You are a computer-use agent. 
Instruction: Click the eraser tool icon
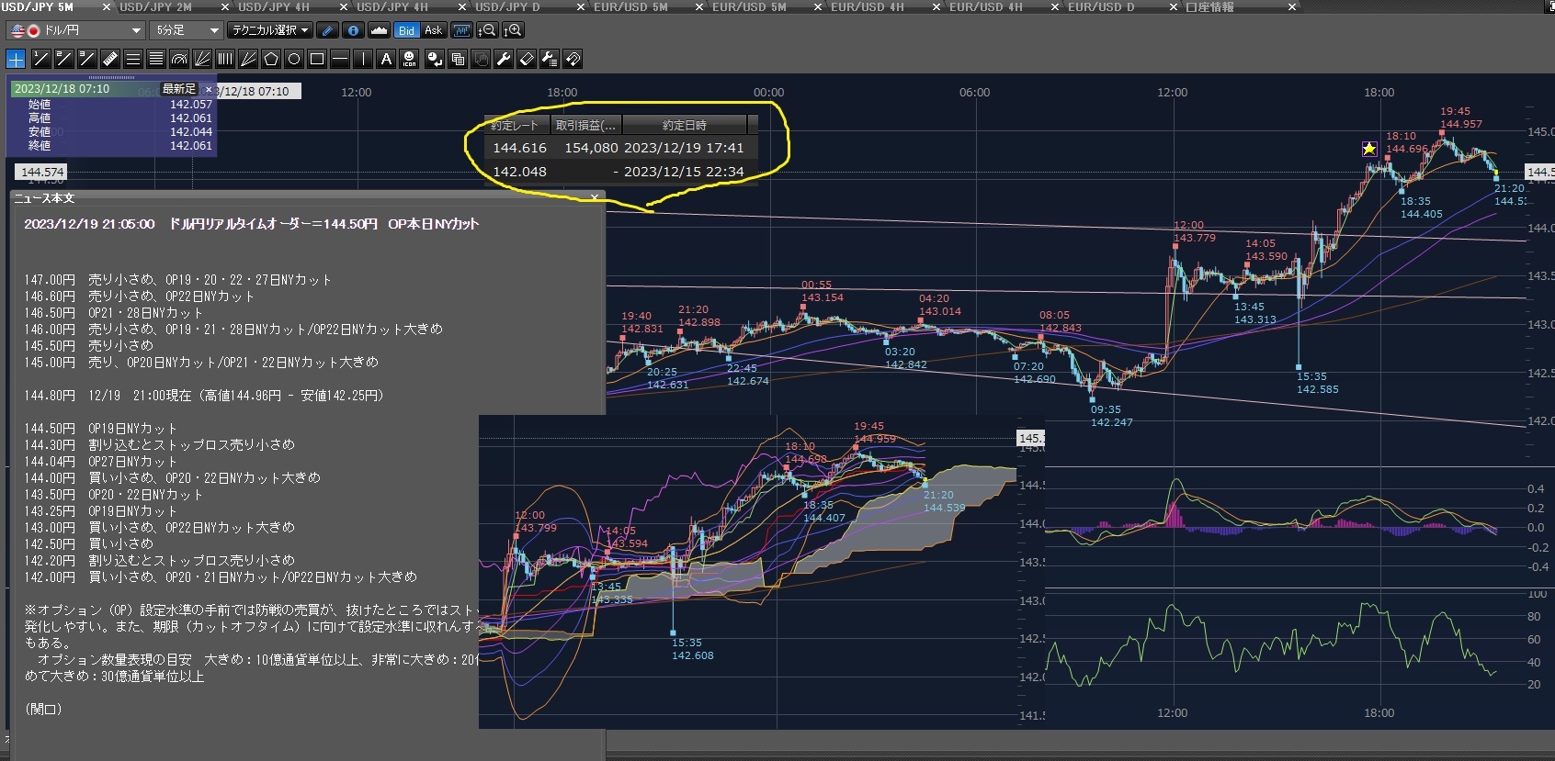(527, 60)
